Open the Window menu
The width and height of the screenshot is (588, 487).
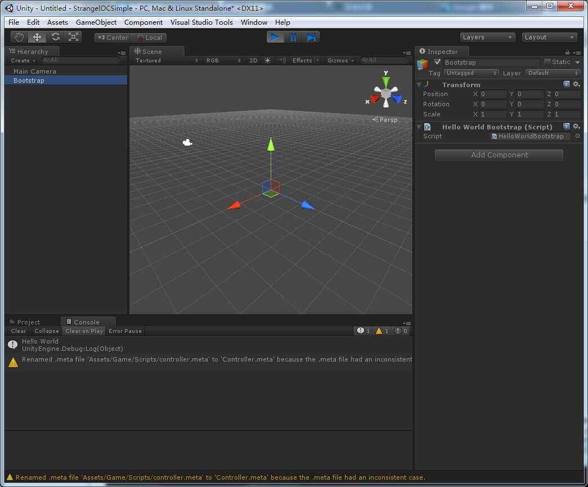[x=254, y=22]
